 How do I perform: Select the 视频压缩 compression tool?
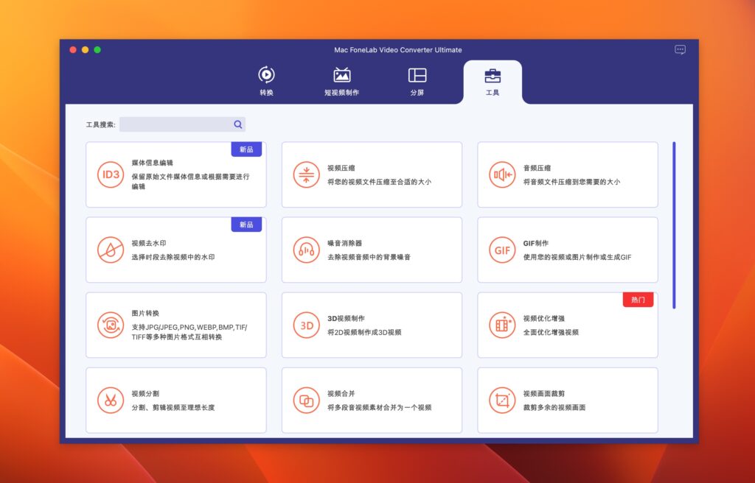pos(372,174)
